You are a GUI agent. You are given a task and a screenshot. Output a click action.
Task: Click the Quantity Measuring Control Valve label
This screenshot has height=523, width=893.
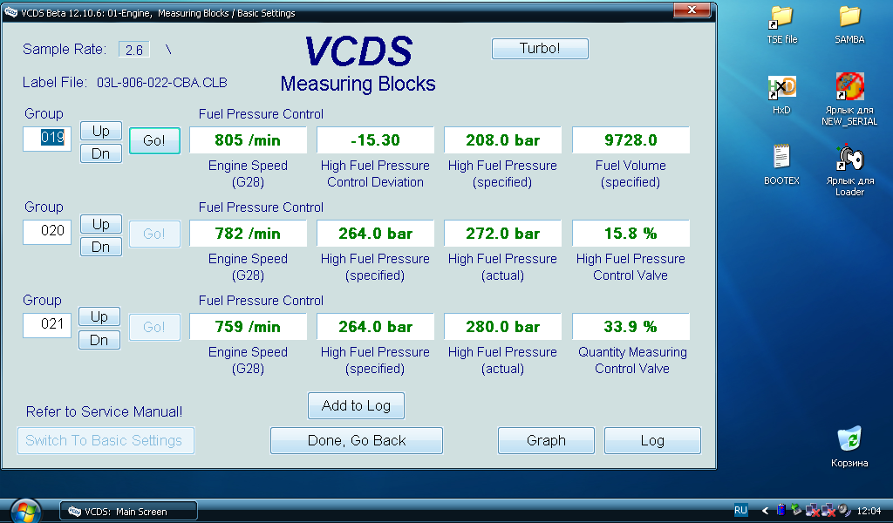coord(632,360)
